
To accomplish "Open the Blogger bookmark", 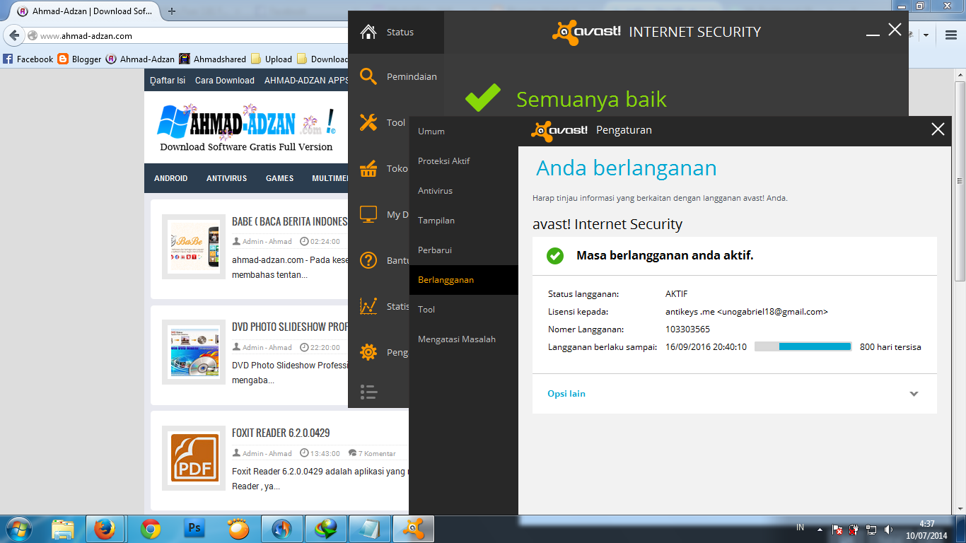I will click(x=80, y=59).
